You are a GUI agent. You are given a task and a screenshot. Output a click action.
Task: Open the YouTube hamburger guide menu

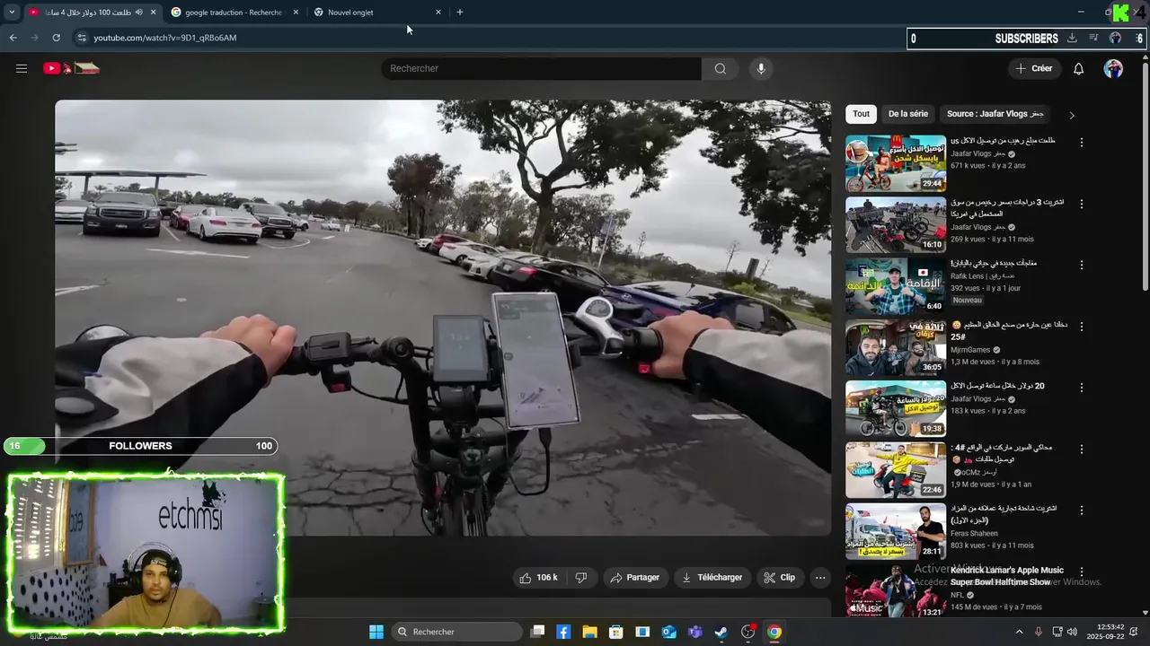pyautogui.click(x=22, y=68)
